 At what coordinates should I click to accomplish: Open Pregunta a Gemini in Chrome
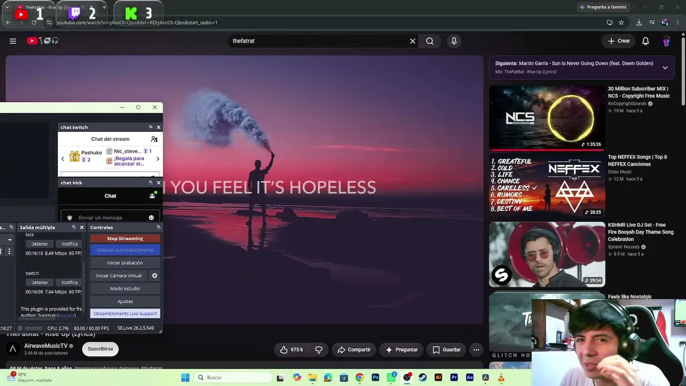(x=602, y=7)
